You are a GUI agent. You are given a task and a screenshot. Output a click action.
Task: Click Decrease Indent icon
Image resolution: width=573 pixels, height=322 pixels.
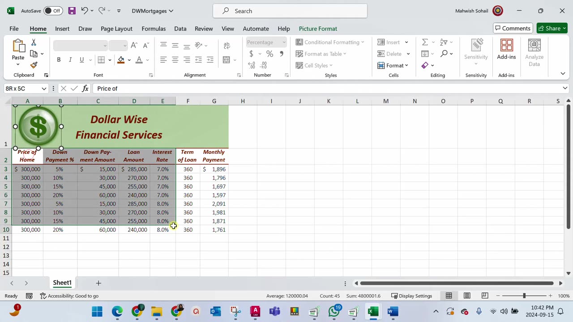pos(198,59)
